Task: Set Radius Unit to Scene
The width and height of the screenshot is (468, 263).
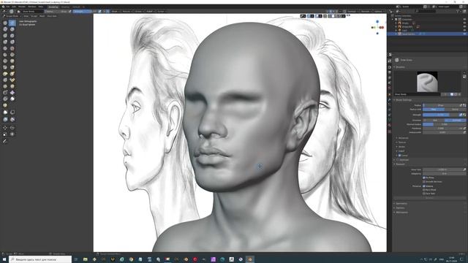Action: click(455, 110)
